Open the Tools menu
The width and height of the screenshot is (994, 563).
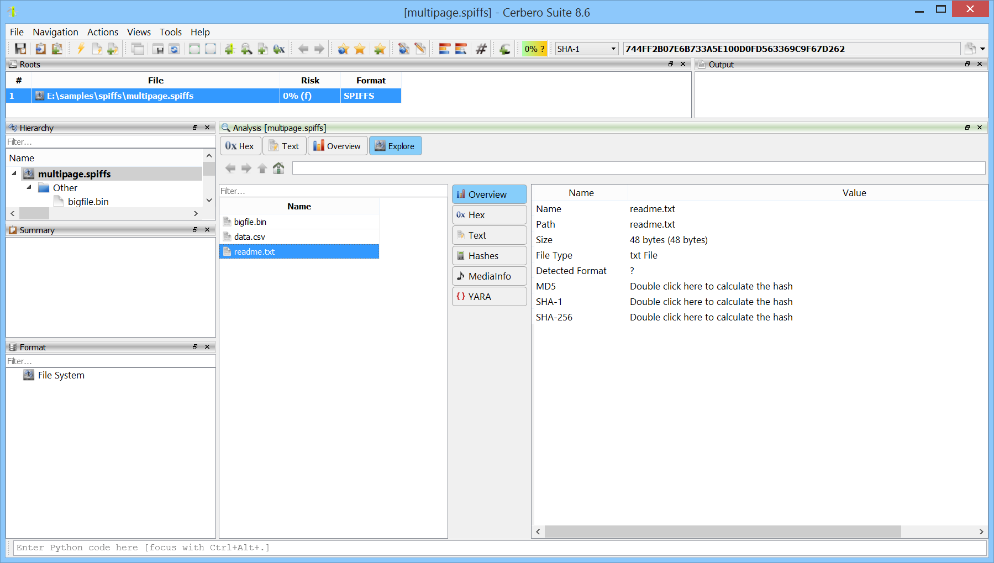click(170, 32)
